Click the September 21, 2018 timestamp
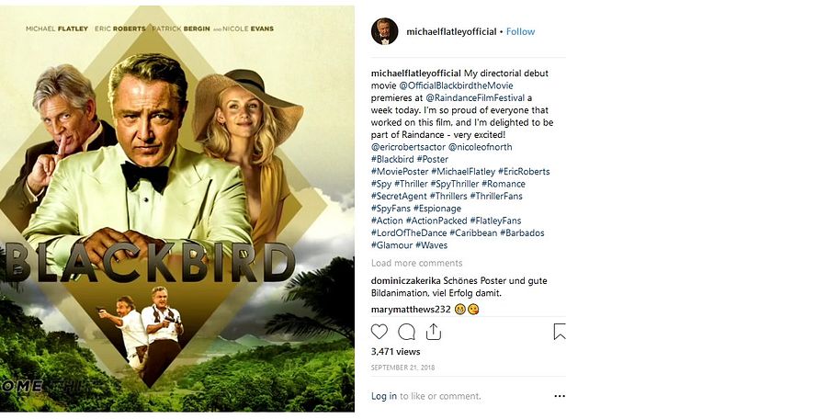The height and width of the screenshot is (419, 827). pyautogui.click(x=402, y=368)
